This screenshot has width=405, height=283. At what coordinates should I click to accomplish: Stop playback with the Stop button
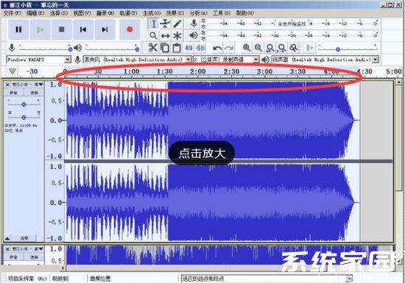point(61,29)
